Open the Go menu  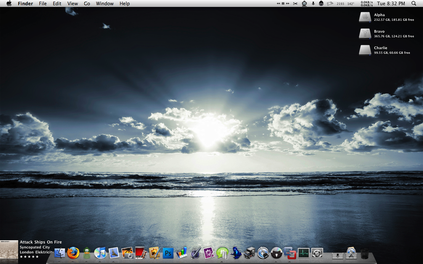[x=87, y=4]
